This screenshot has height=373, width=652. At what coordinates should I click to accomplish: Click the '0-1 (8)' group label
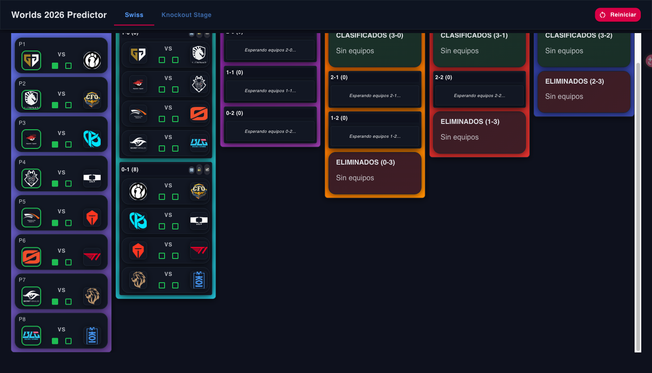(130, 170)
